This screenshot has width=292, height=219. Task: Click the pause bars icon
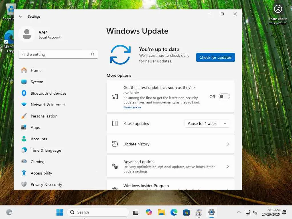pos(115,123)
